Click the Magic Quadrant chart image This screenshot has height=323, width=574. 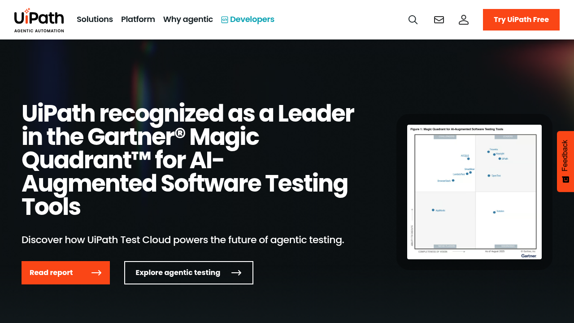(x=474, y=192)
